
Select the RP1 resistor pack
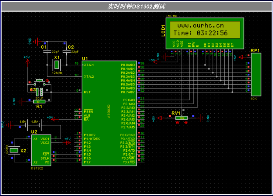coord(256,74)
